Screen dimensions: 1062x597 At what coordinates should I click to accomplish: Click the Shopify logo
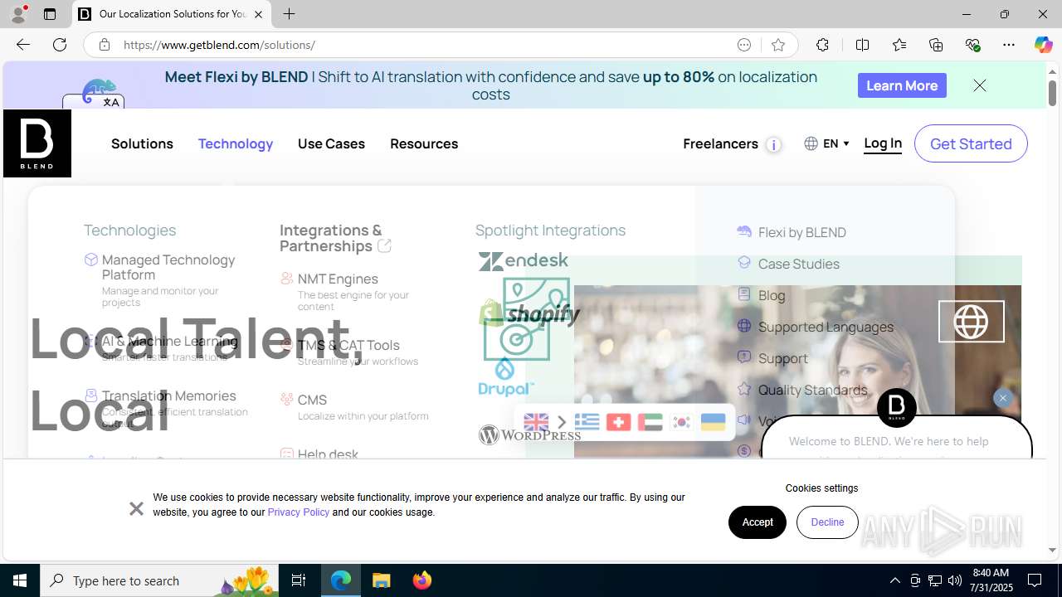click(x=529, y=313)
